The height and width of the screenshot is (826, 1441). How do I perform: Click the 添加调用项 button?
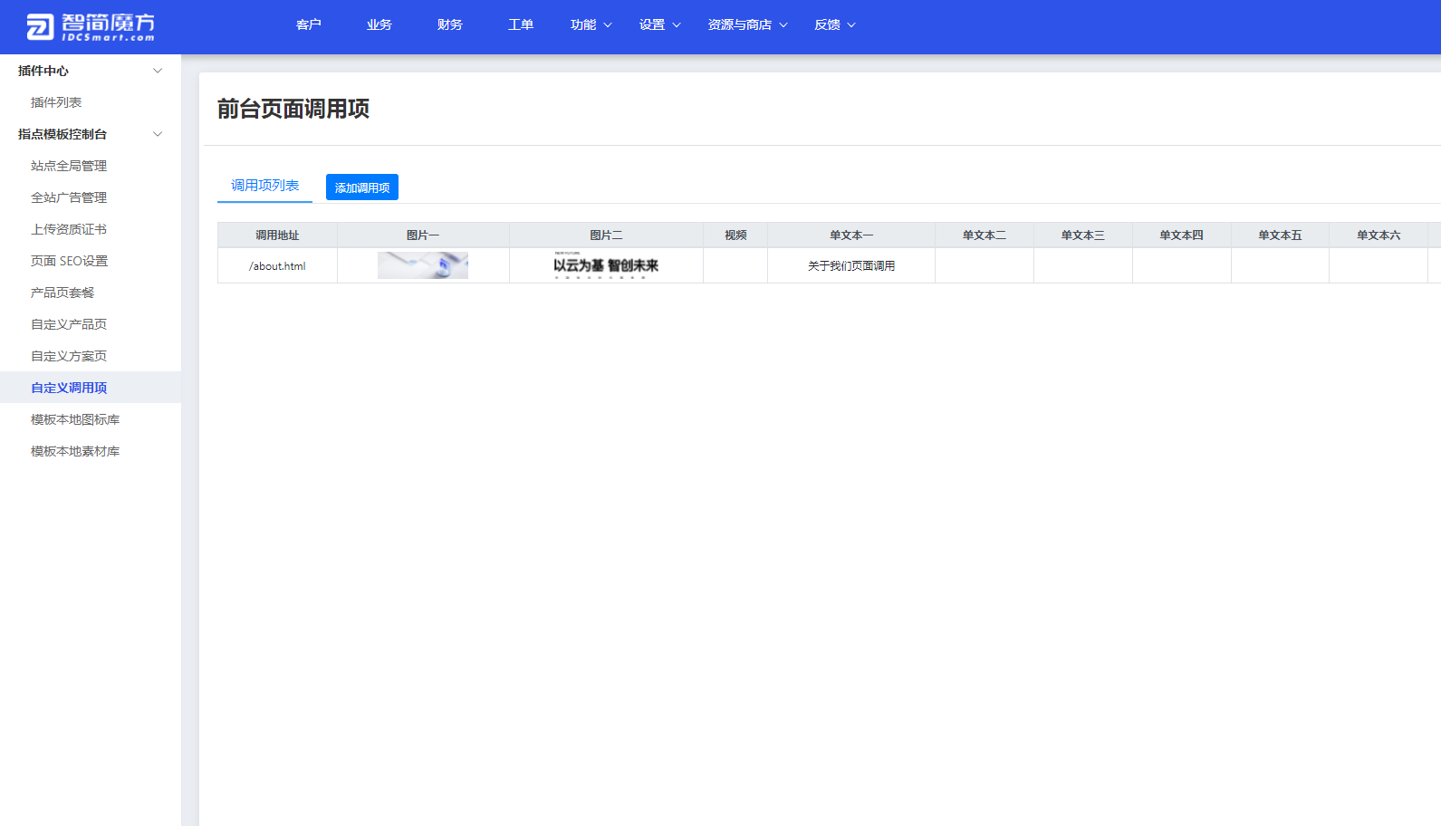[x=362, y=187]
